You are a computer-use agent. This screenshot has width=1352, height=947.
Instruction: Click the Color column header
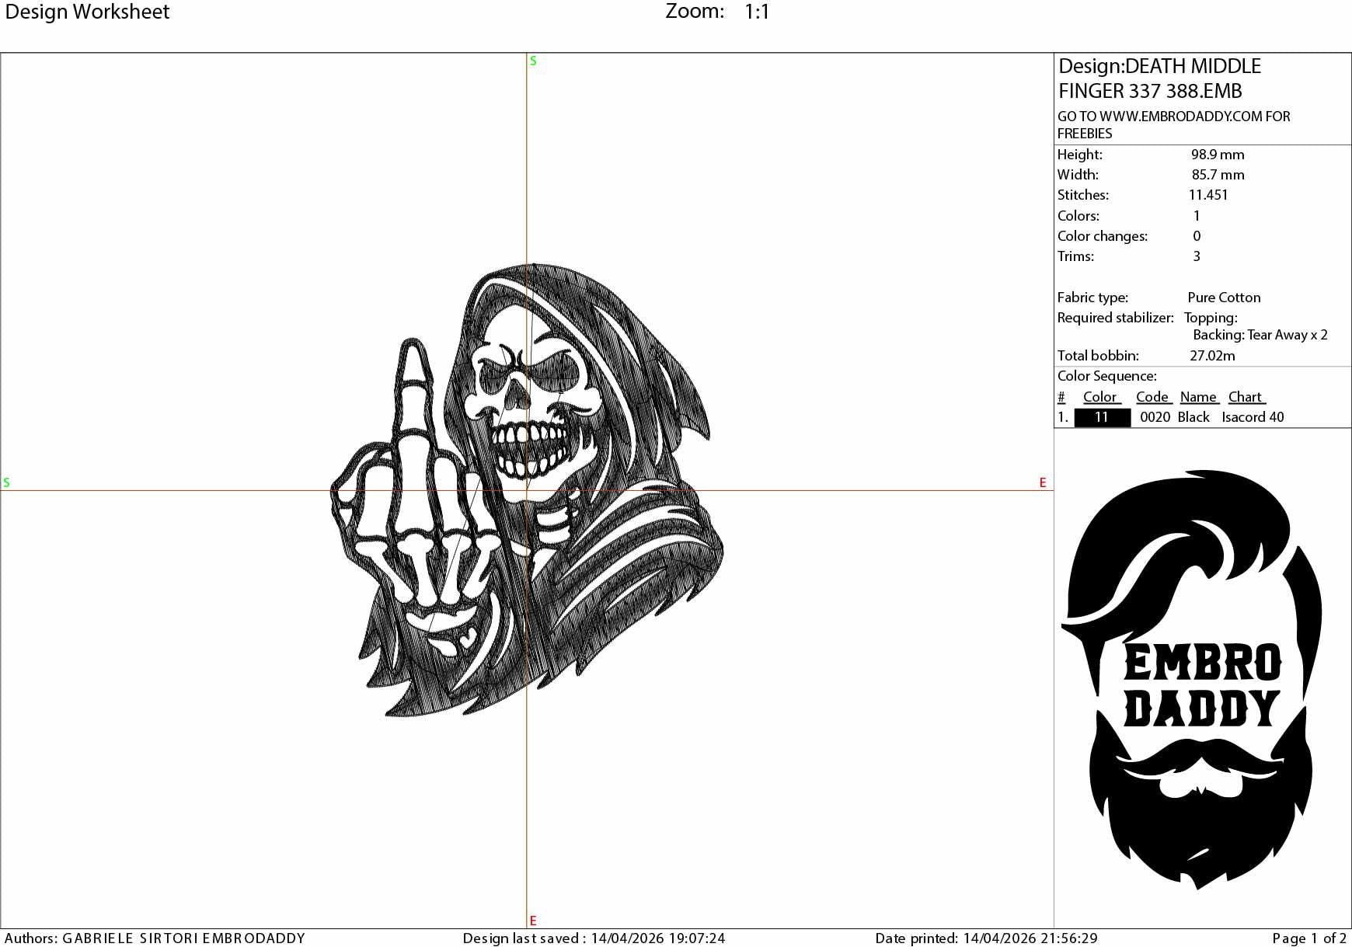click(1099, 397)
